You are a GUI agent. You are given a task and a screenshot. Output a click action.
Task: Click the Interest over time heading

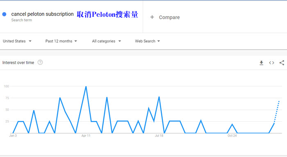(x=18, y=63)
